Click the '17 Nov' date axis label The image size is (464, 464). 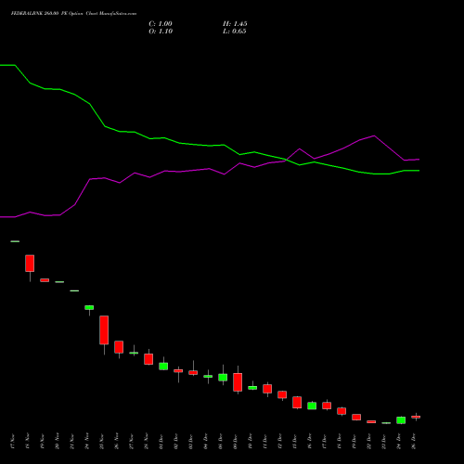coord(13,442)
